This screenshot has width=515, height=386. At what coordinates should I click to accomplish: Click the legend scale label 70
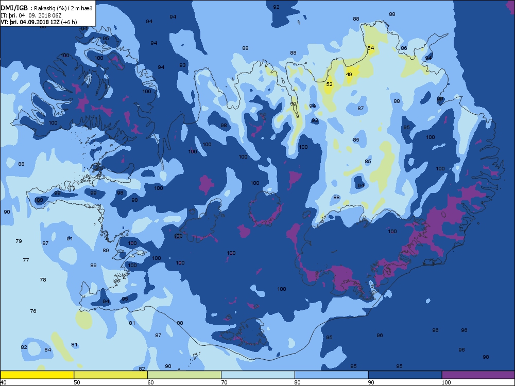pyautogui.click(x=224, y=382)
